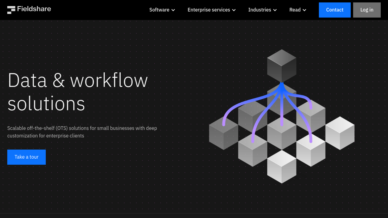Expand the chevron beside Read
Viewport: 388px width, 218px height.
tap(304, 10)
